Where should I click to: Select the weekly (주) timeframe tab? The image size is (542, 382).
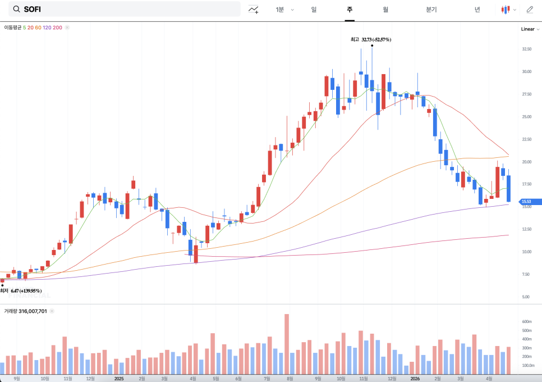pyautogui.click(x=350, y=10)
